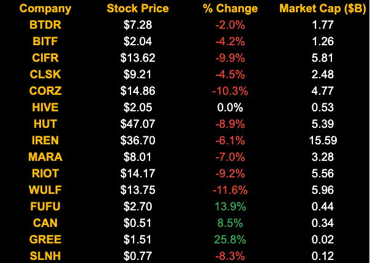Click the GREE ticker label
The height and width of the screenshot is (263, 370).
tap(45, 240)
